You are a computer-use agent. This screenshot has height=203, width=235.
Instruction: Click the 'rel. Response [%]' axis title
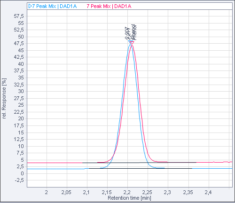click(x=4, y=99)
